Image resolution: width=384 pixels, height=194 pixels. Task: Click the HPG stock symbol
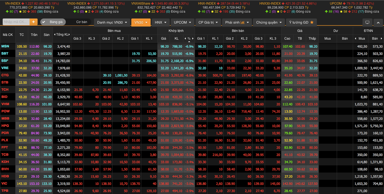[5, 126]
